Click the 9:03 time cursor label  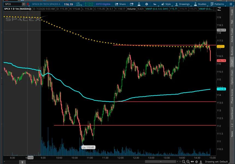30,157
